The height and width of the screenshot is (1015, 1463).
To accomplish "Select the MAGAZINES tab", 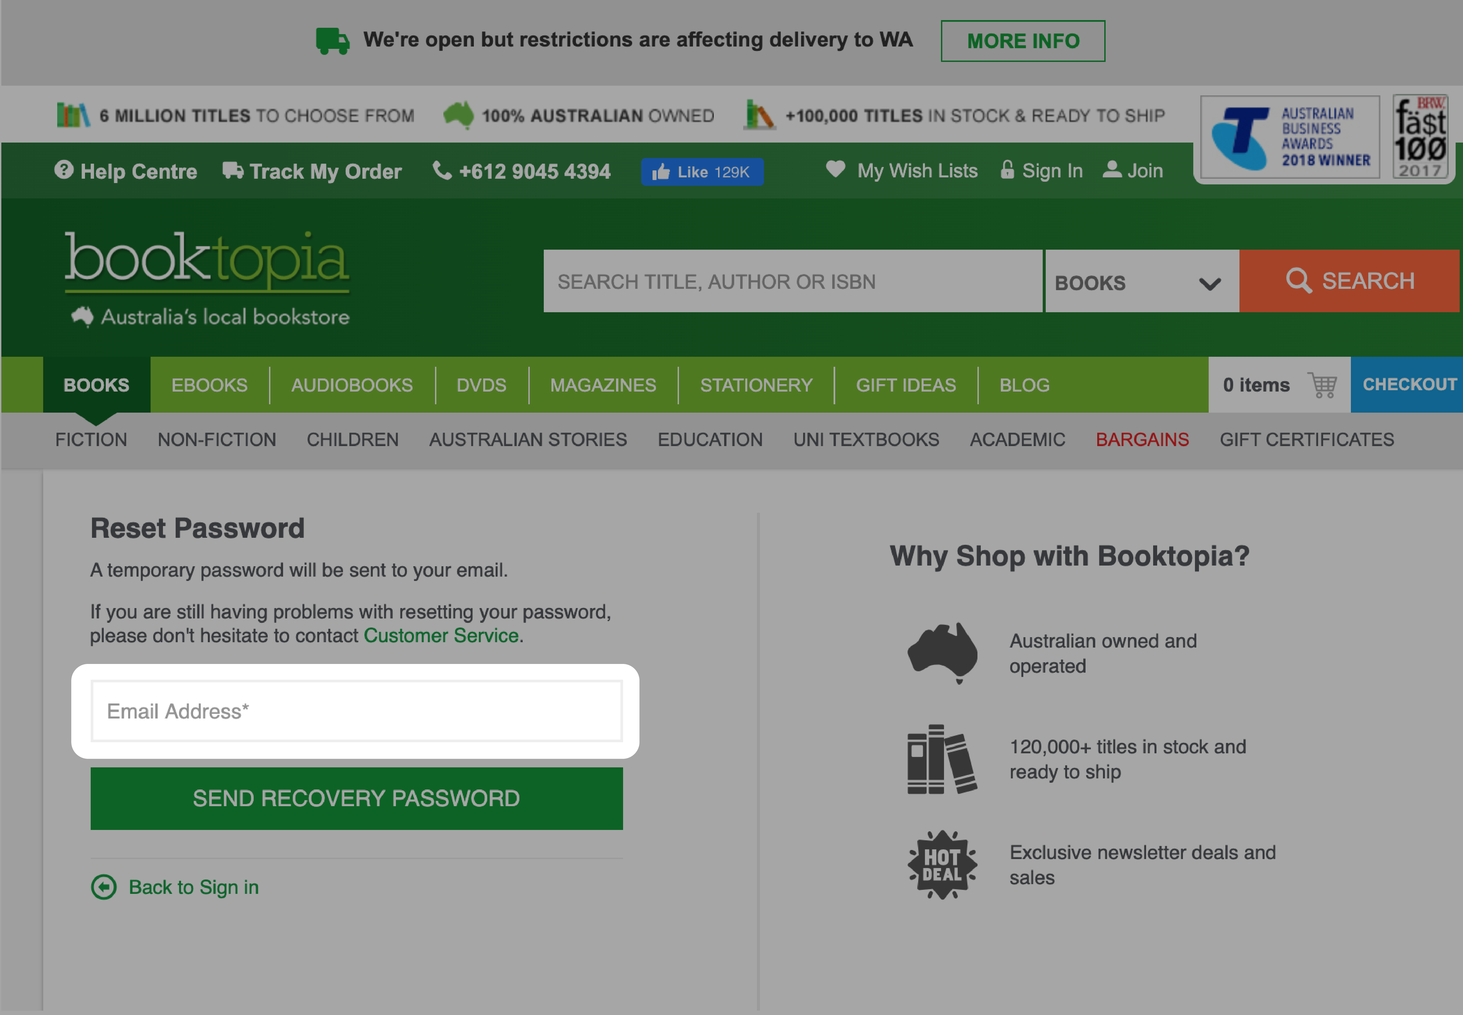I will point(603,385).
